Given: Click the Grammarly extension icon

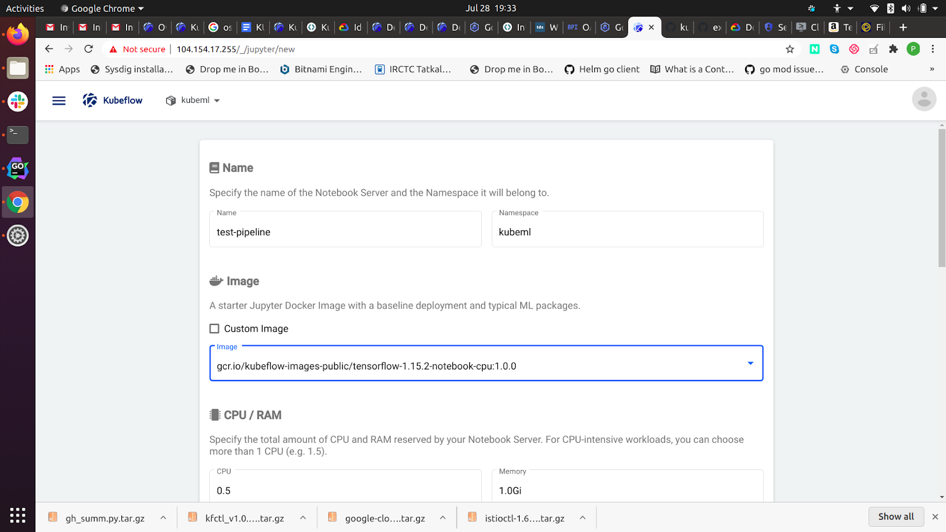Looking at the screenshot, I should tap(854, 49).
